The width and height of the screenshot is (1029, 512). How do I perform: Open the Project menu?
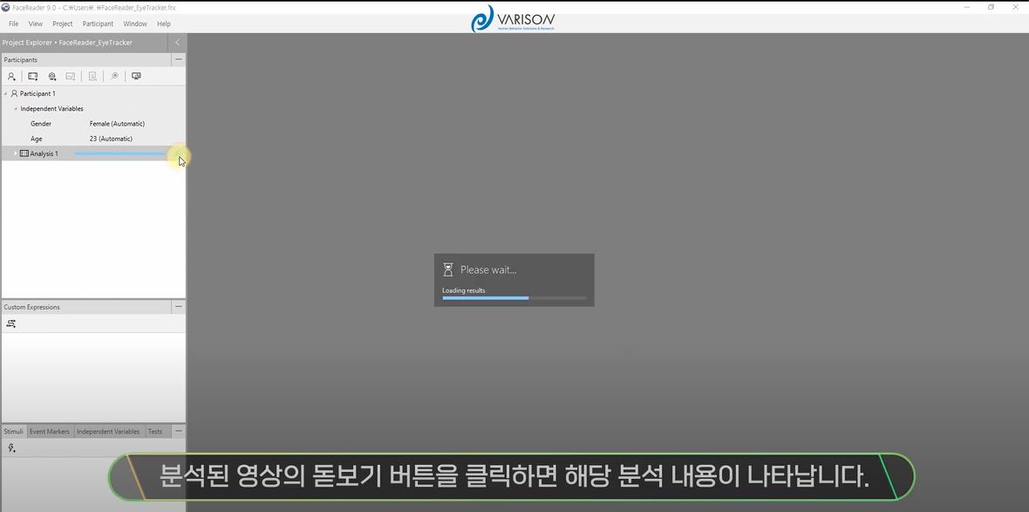pos(62,24)
